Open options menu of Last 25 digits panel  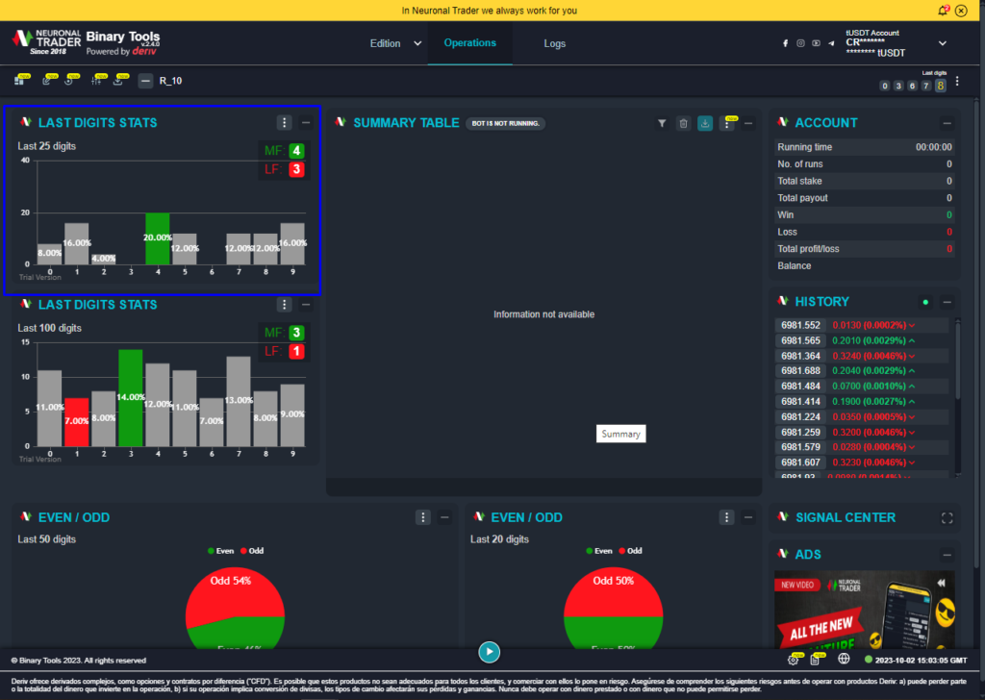[x=284, y=122]
